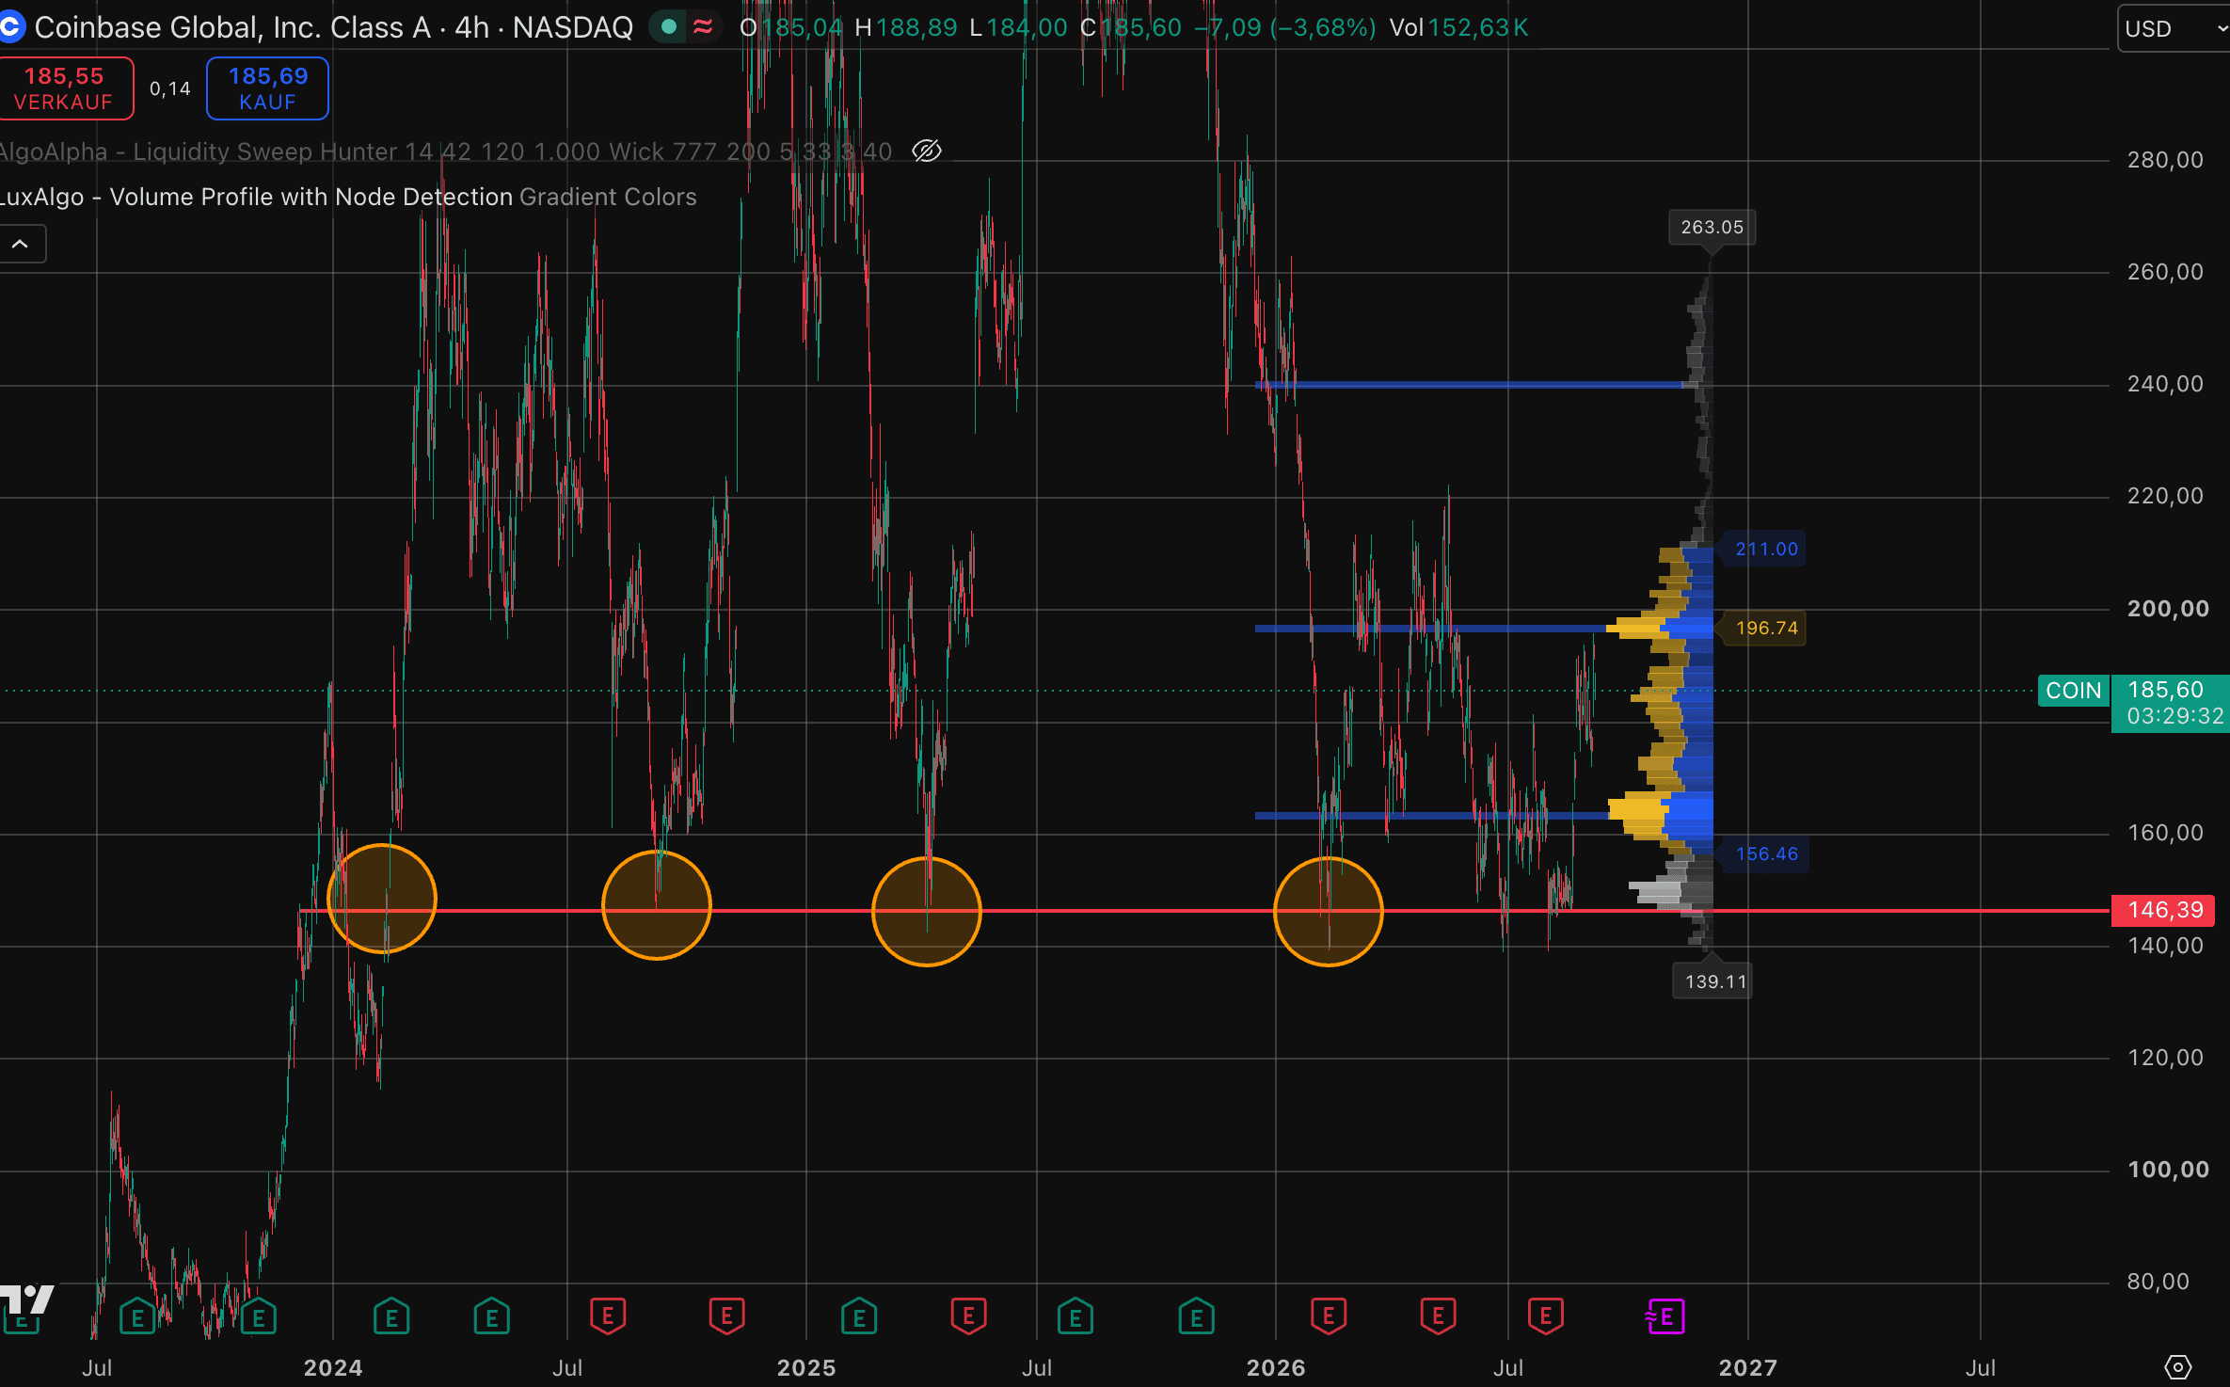Viewport: 2230px width, 1387px height.
Task: Click the 185,55 VERKAUF sell button
Action: [64, 88]
